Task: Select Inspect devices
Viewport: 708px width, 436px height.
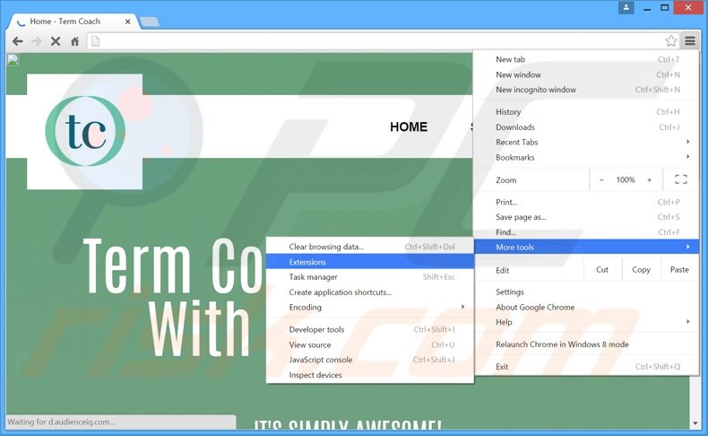Action: coord(370,375)
